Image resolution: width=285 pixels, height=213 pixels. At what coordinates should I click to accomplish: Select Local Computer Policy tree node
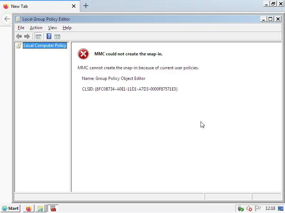[45, 45]
